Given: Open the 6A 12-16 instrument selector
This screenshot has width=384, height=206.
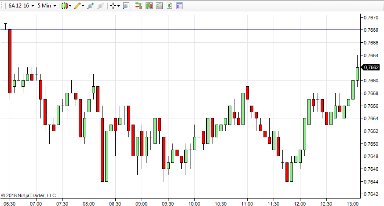Looking at the screenshot, I should pos(21,6).
